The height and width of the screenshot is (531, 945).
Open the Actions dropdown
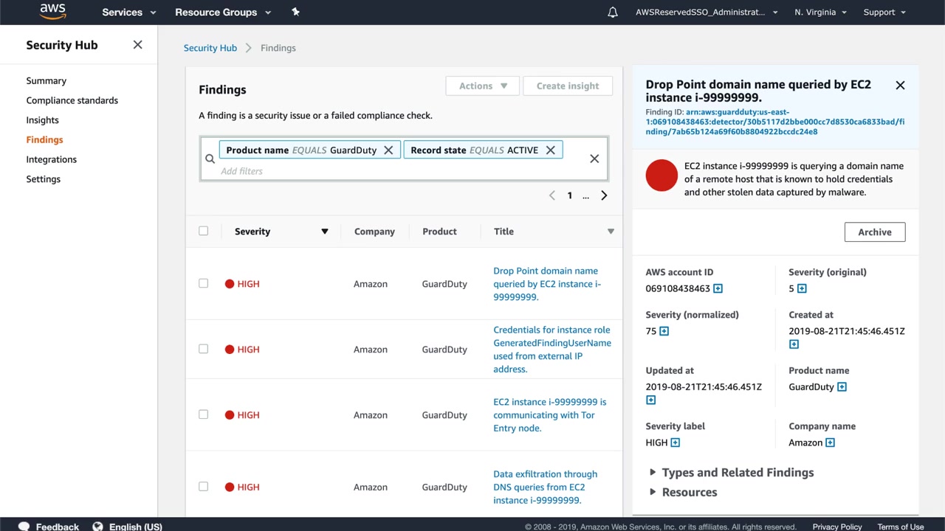pos(483,86)
